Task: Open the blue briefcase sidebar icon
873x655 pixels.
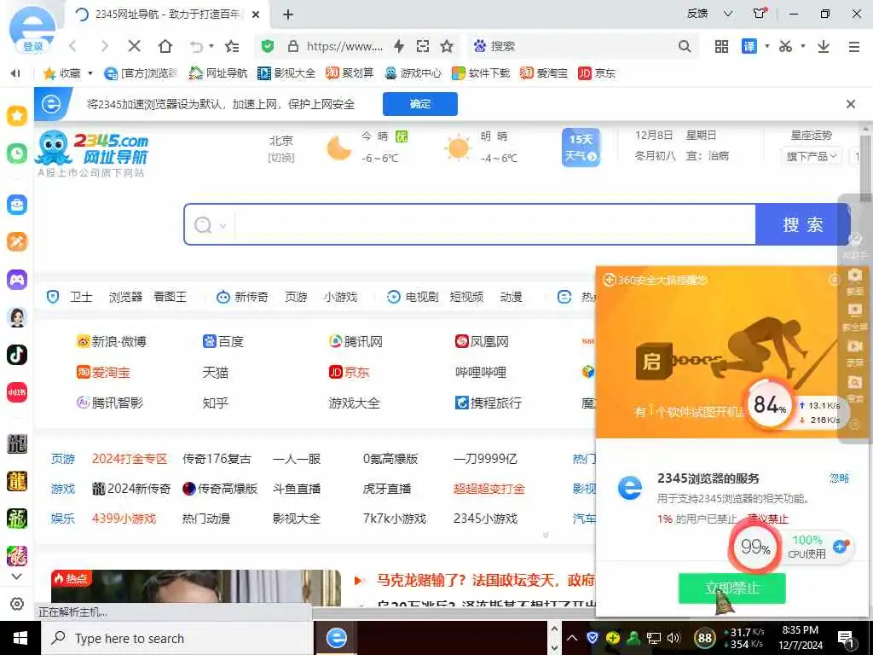Action: (17, 205)
